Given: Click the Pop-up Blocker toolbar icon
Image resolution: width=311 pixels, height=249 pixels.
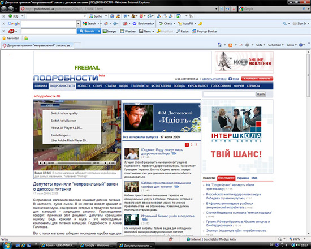Looking at the screenshot, I should point(194,31).
